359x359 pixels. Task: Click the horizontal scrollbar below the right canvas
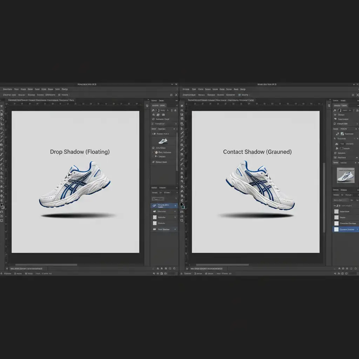coord(222,265)
